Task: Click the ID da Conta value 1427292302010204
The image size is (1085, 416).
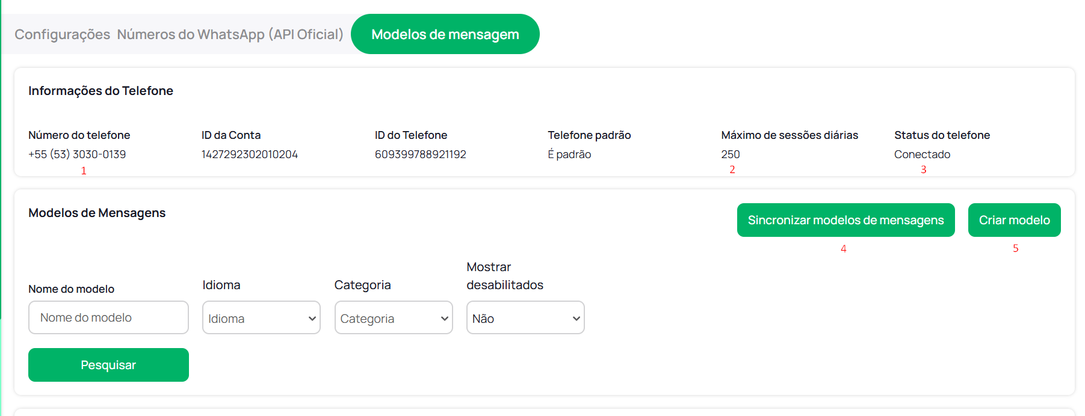Action: [250, 154]
